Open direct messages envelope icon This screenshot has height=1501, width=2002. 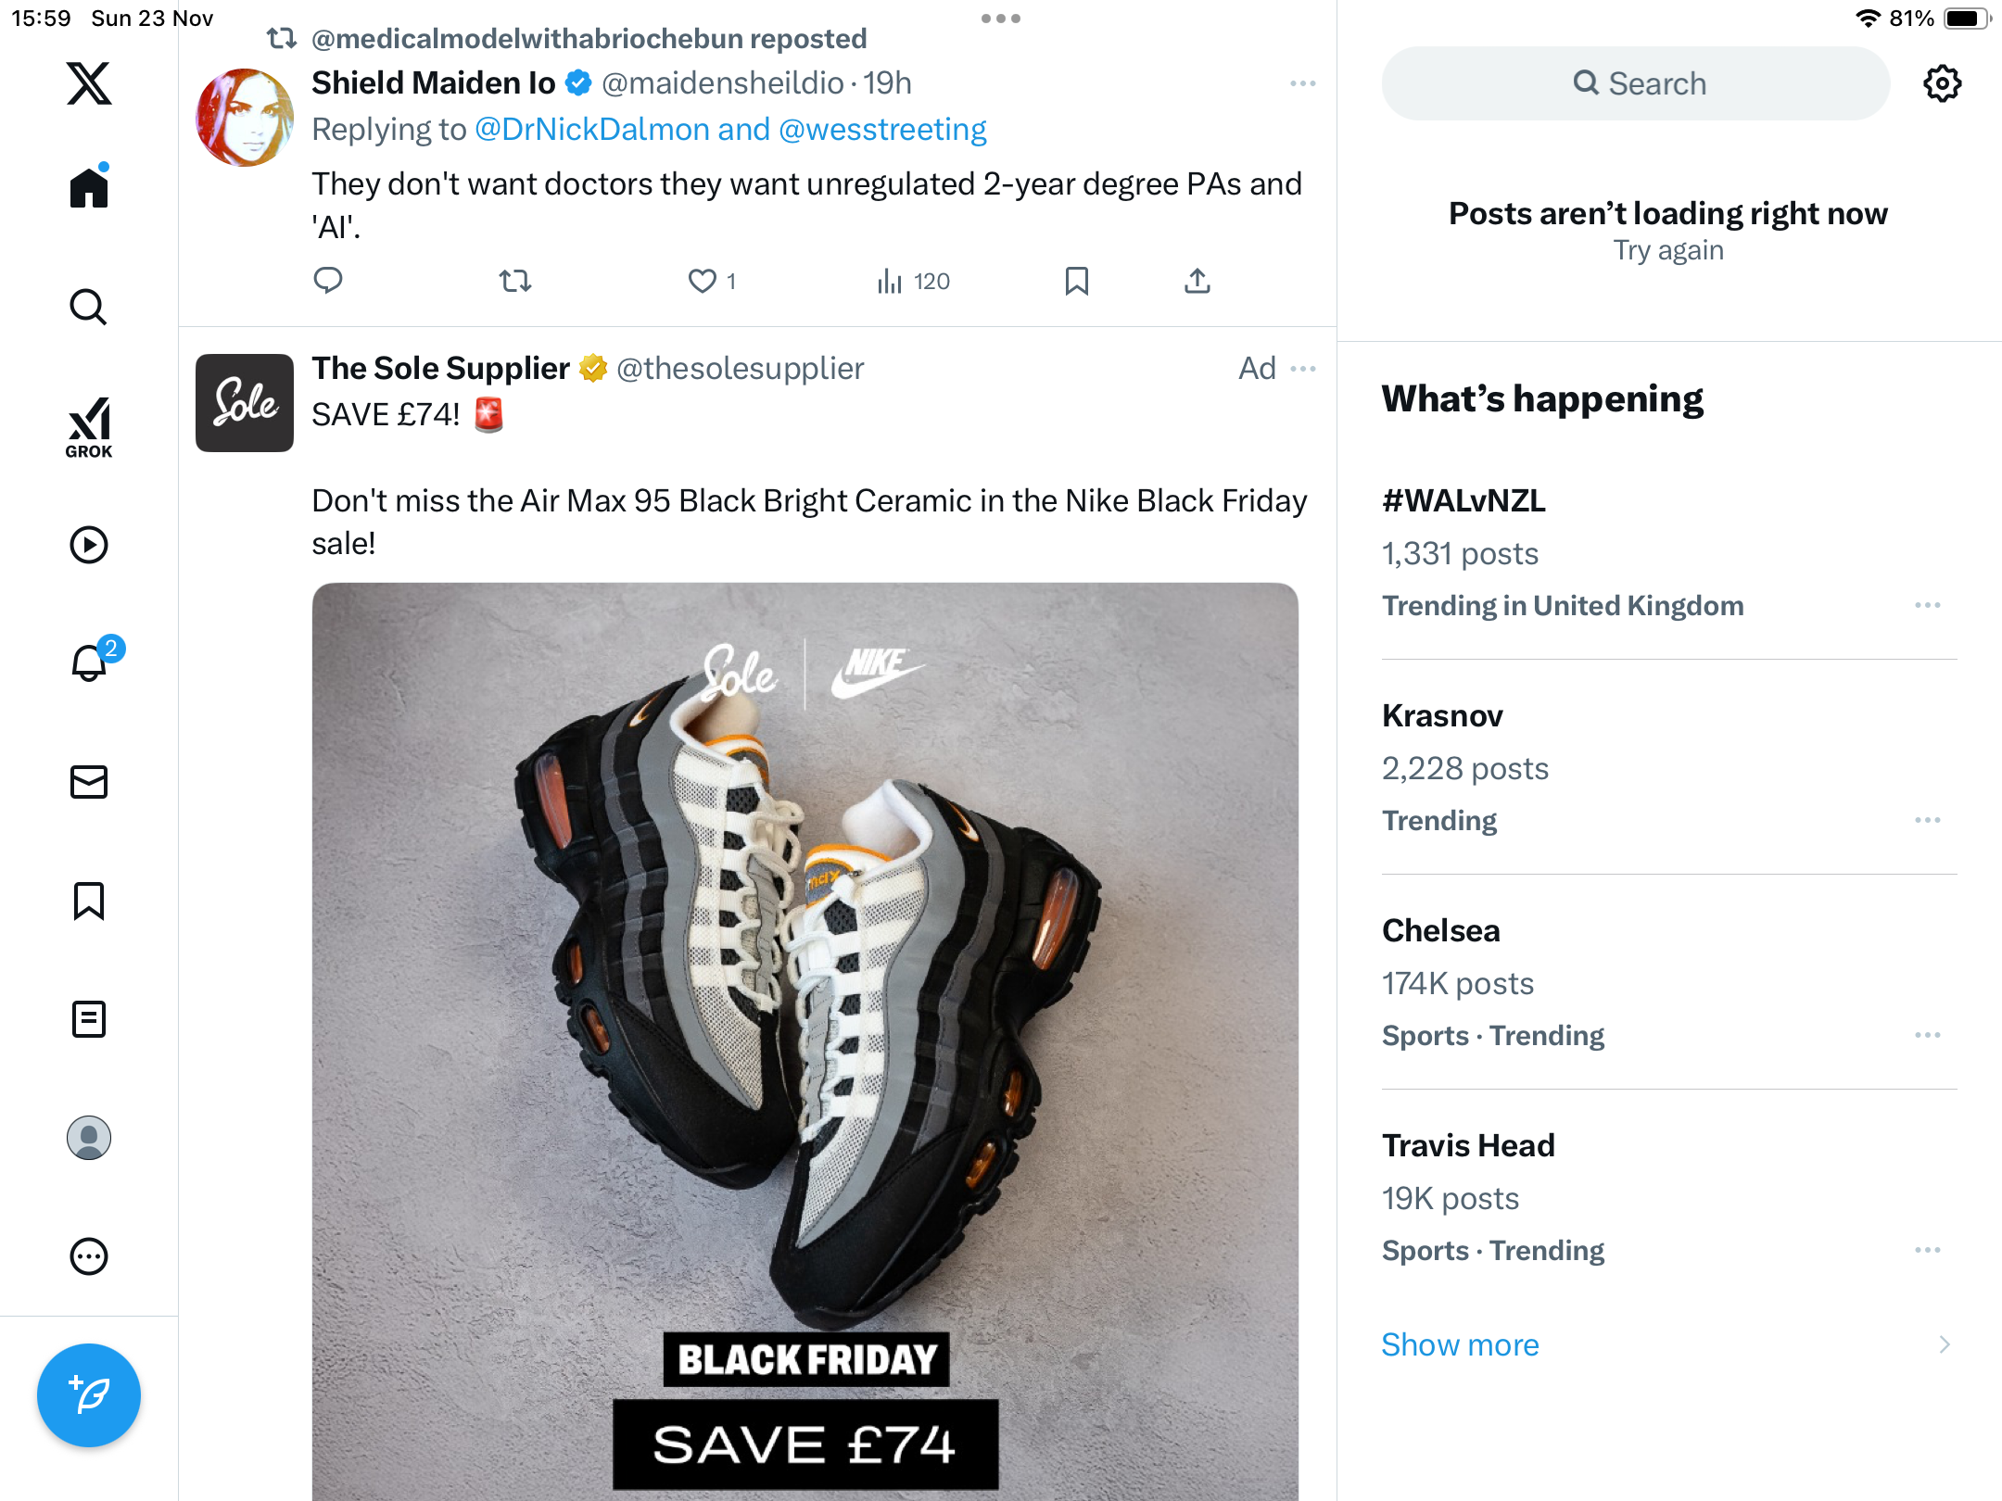pos(89,782)
